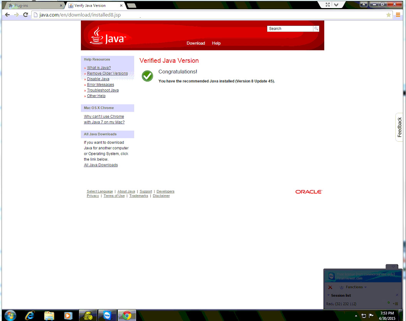Focus the Java site Search field

tap(290, 29)
